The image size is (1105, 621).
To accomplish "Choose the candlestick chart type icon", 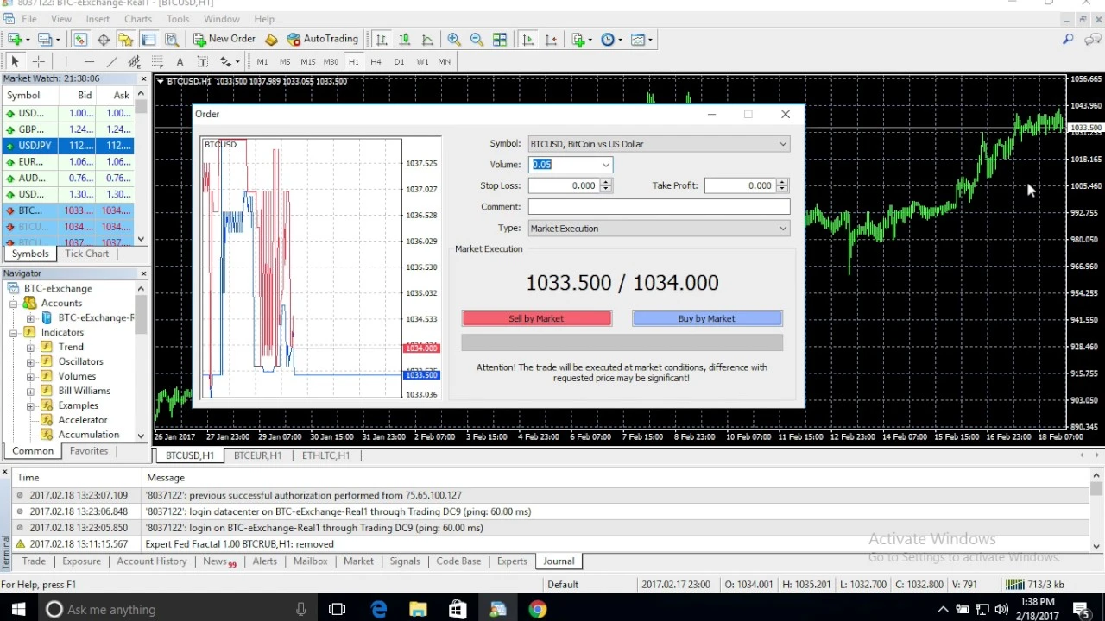I will point(404,40).
